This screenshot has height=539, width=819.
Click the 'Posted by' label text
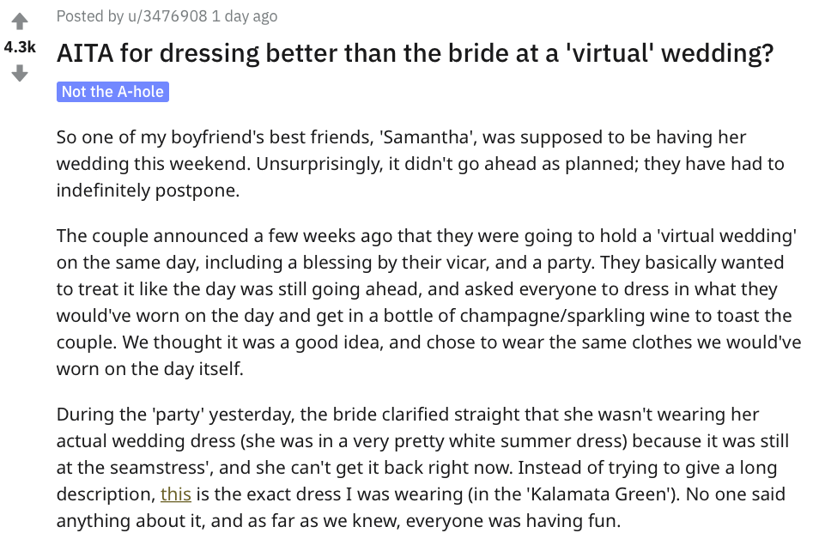tap(90, 16)
